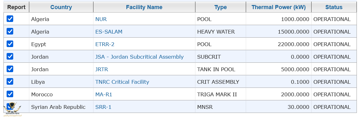Sort by Status column header
The width and height of the screenshot is (360, 117).
point(334,7)
